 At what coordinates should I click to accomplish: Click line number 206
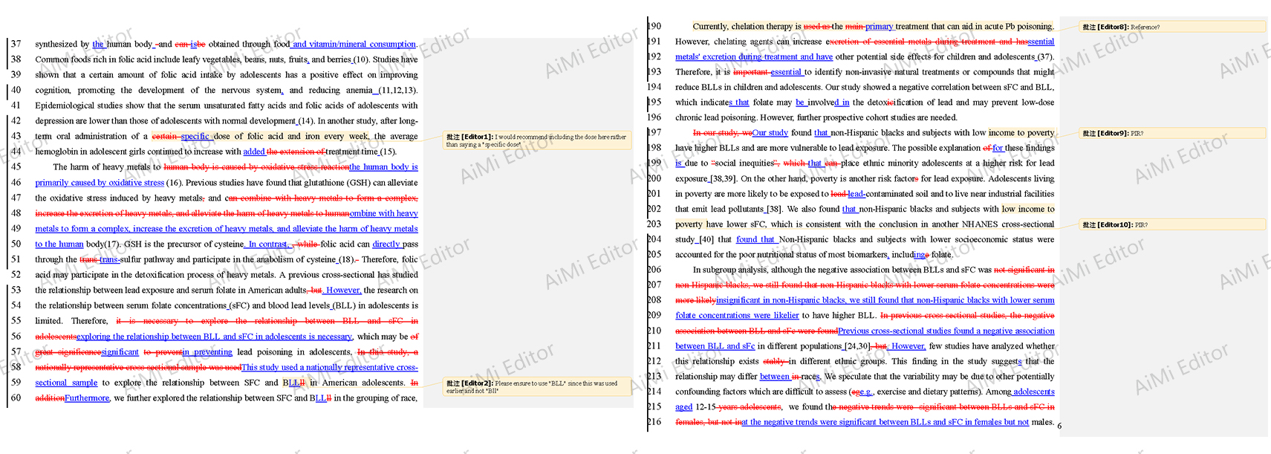654,270
